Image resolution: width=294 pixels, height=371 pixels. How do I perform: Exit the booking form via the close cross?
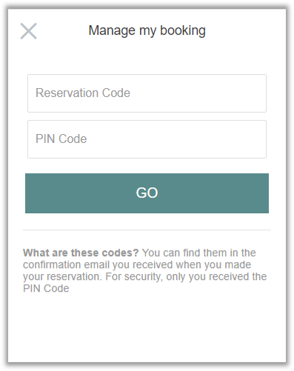point(29,31)
